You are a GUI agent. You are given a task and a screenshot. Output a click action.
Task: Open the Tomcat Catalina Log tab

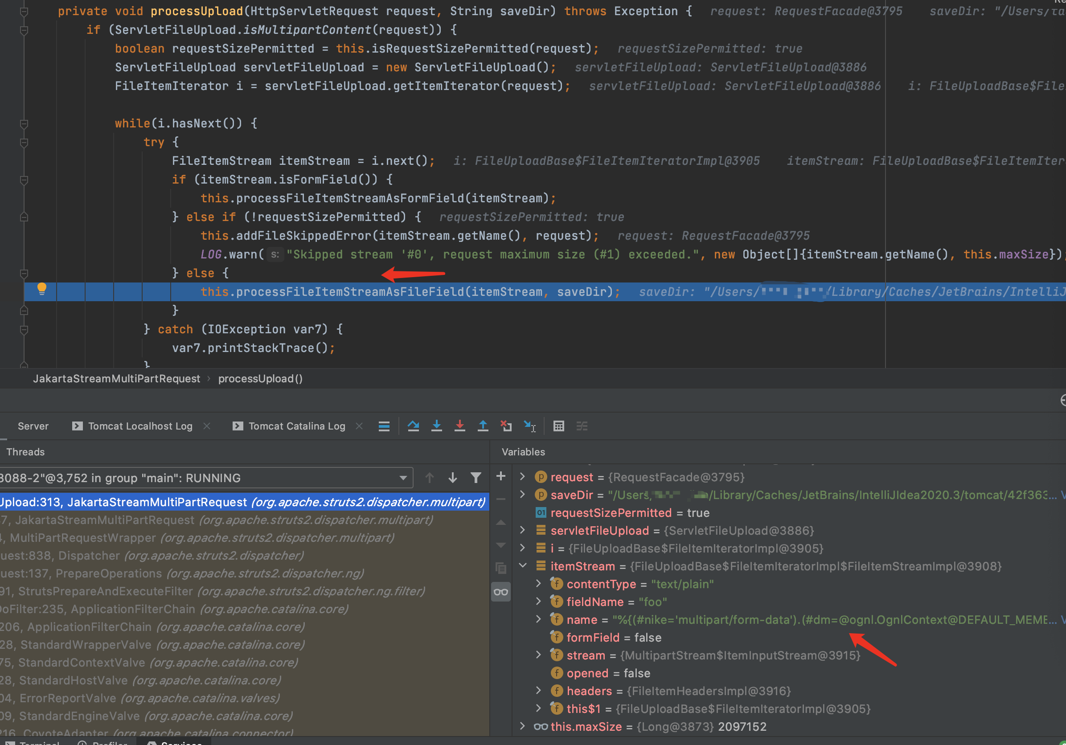tap(297, 426)
